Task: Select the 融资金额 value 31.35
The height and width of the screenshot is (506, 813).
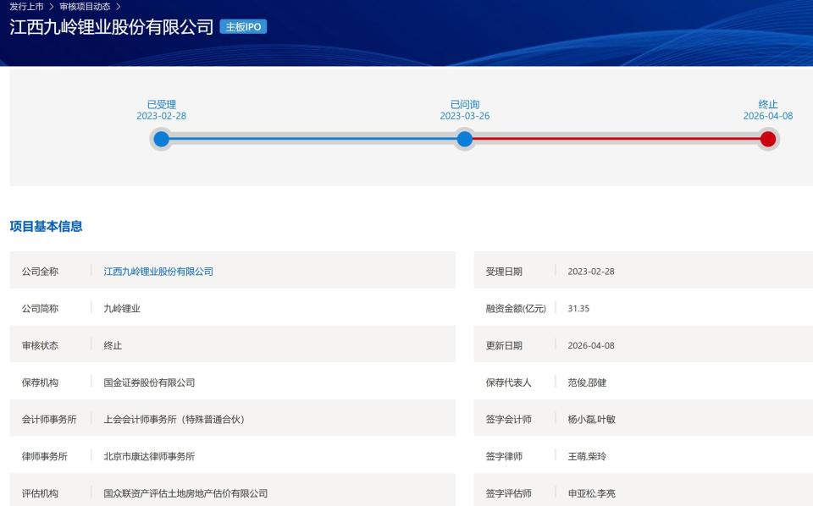Action: click(x=579, y=308)
